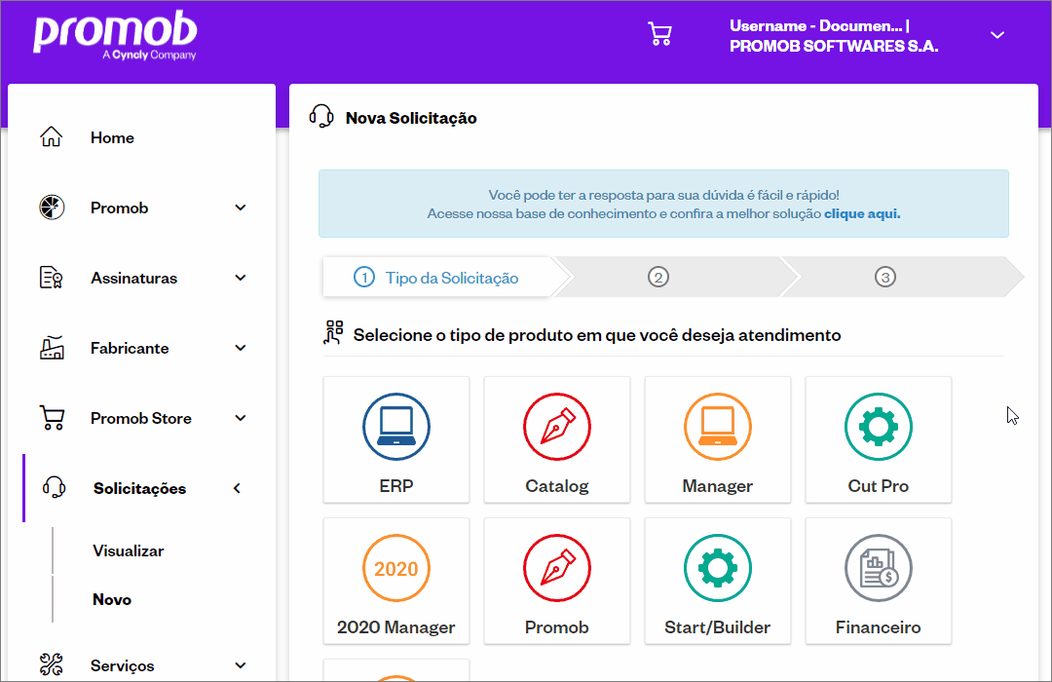Click the Solicitações menu label
1052x682 pixels.
139,489
